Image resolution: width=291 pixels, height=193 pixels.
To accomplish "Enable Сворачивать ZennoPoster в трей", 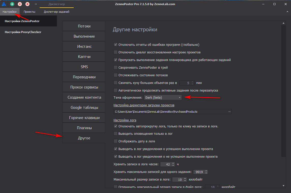I will click(115, 67).
